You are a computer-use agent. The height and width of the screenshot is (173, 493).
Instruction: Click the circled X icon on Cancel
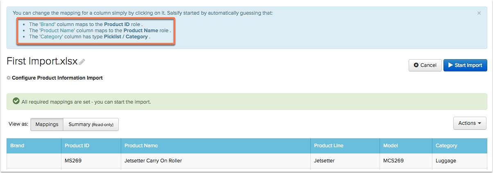tap(416, 65)
